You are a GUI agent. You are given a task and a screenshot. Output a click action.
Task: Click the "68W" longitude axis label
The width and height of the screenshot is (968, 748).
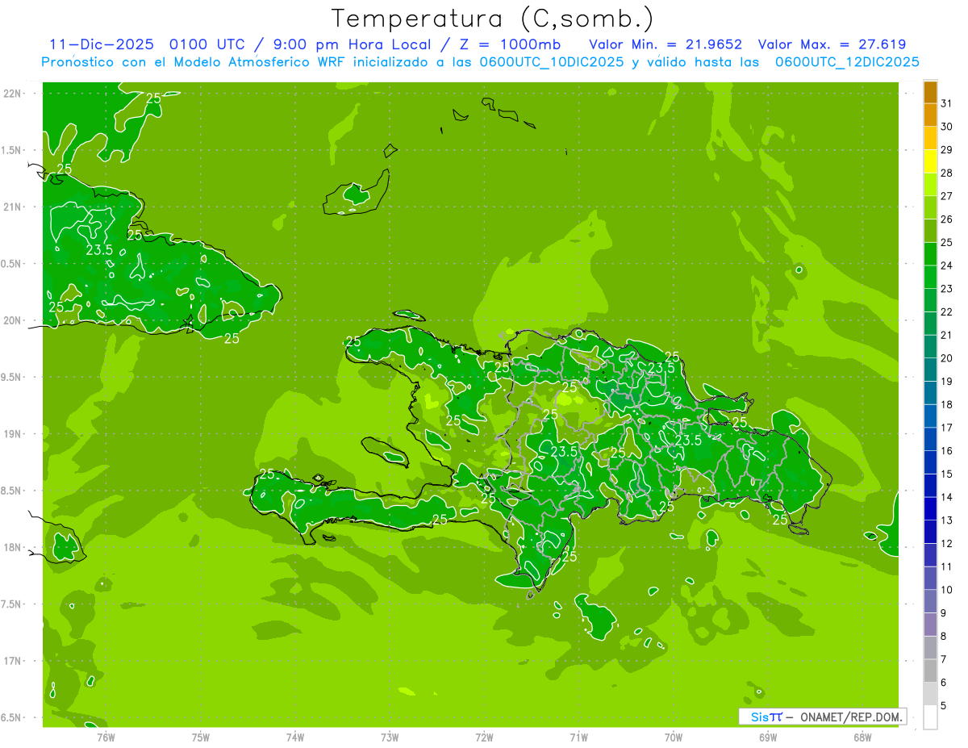[862, 738]
